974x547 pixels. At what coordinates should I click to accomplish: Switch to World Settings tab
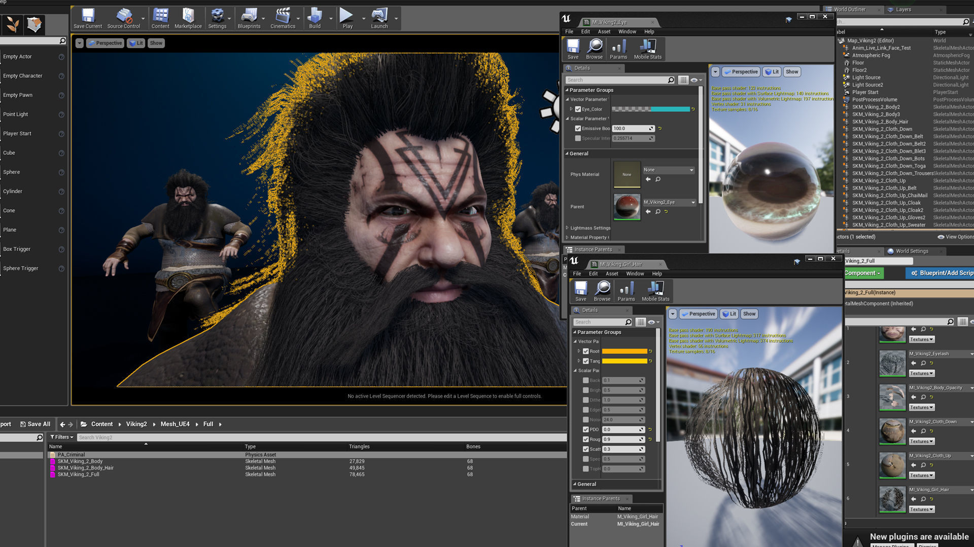point(912,251)
